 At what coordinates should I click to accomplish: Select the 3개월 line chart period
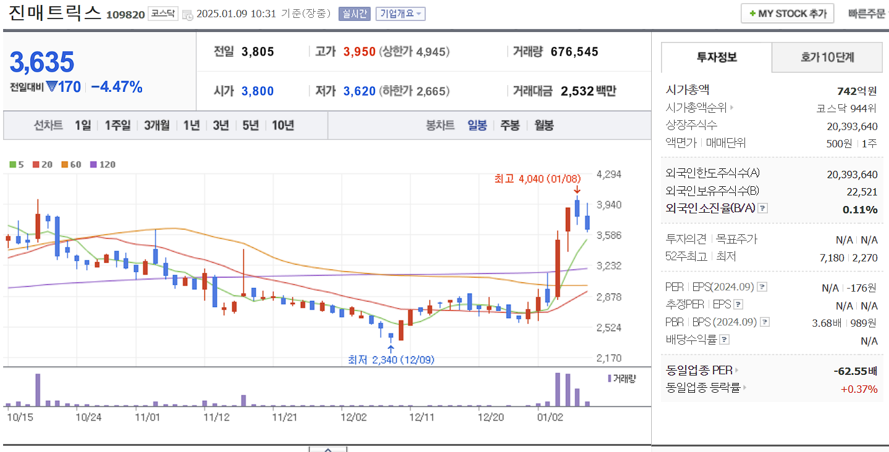pyautogui.click(x=157, y=125)
